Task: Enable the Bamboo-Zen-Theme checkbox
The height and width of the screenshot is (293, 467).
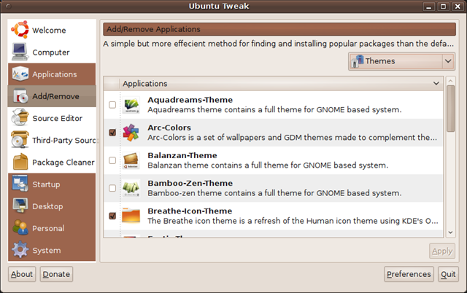Action: pos(112,188)
